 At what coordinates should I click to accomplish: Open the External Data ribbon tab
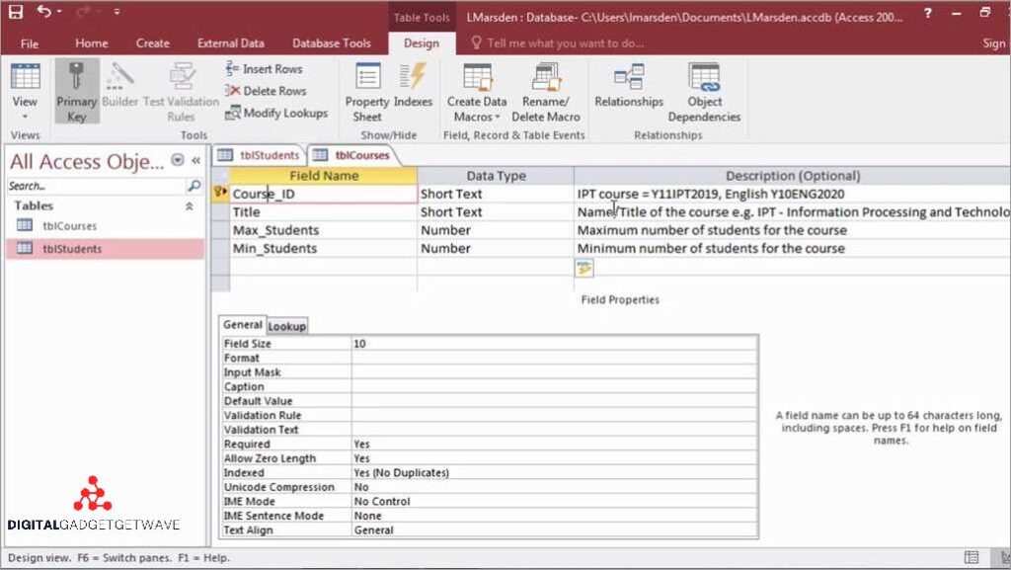230,43
